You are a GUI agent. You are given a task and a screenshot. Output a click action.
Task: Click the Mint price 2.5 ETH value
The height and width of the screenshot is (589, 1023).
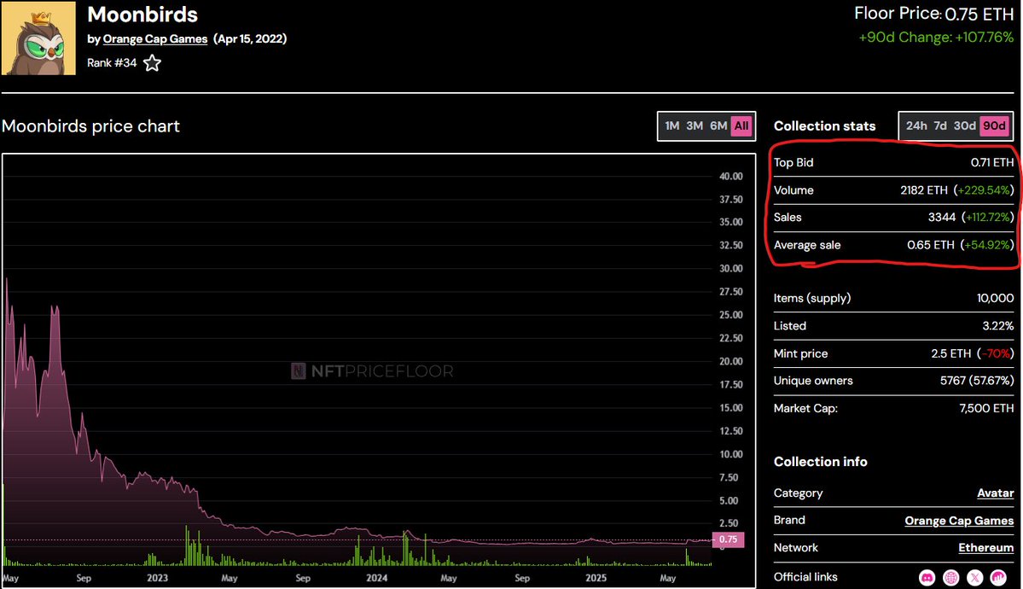pos(951,353)
